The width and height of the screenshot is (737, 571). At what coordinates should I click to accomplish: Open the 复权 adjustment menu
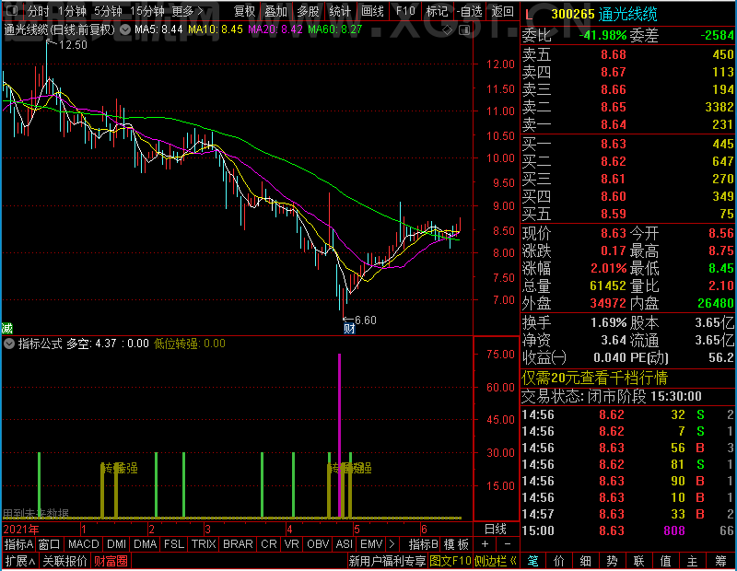[244, 10]
